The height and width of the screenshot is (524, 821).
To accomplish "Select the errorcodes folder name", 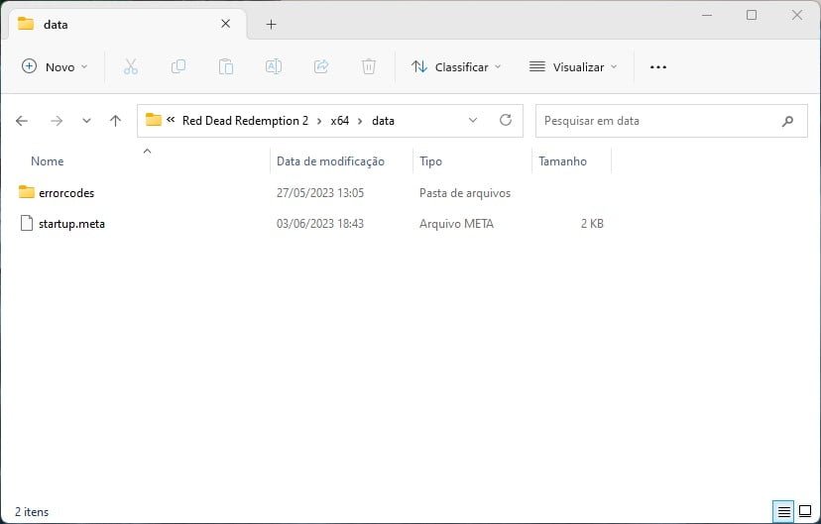I will pyautogui.click(x=66, y=193).
